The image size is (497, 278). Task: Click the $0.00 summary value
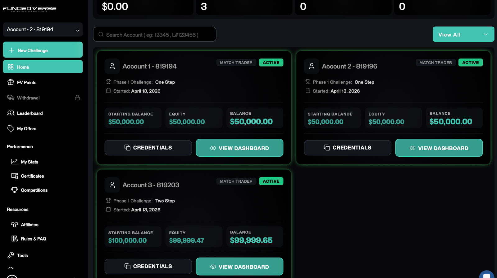coord(115,7)
